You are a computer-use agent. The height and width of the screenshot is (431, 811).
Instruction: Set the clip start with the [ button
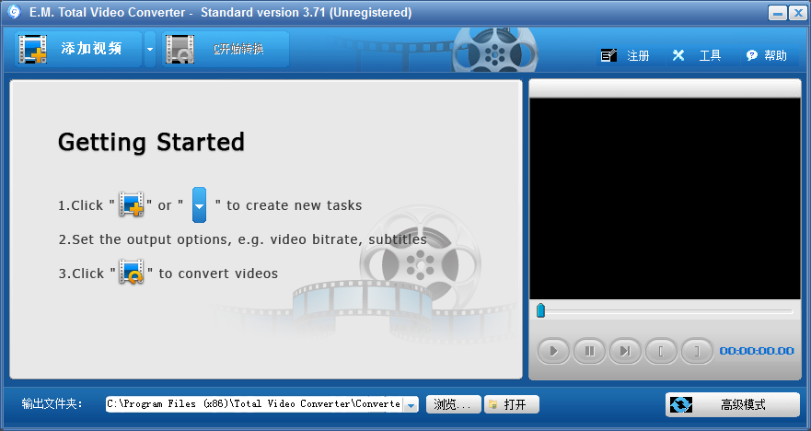click(x=661, y=351)
